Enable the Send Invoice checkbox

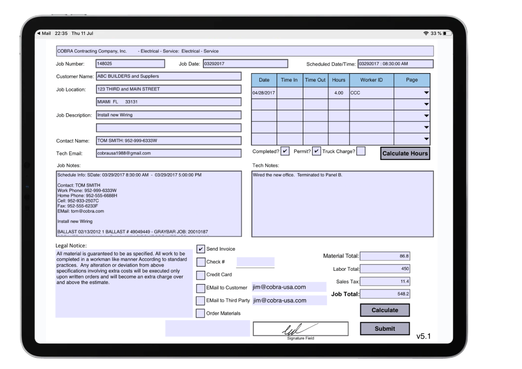(x=200, y=249)
